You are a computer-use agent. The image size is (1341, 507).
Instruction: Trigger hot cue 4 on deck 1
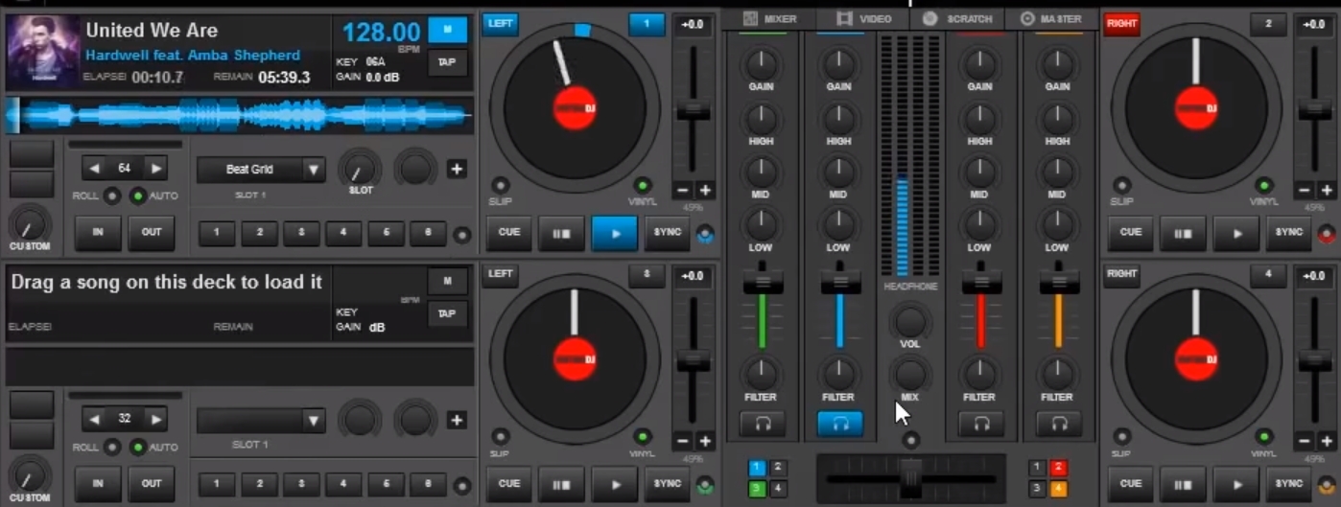(343, 233)
